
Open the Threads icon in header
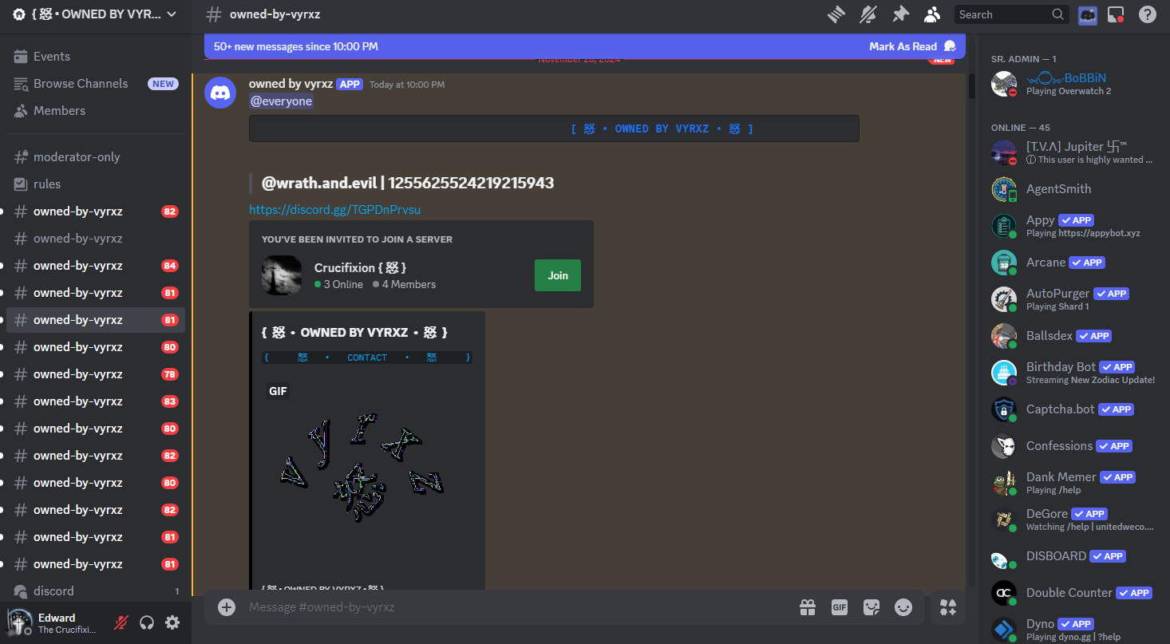(836, 14)
